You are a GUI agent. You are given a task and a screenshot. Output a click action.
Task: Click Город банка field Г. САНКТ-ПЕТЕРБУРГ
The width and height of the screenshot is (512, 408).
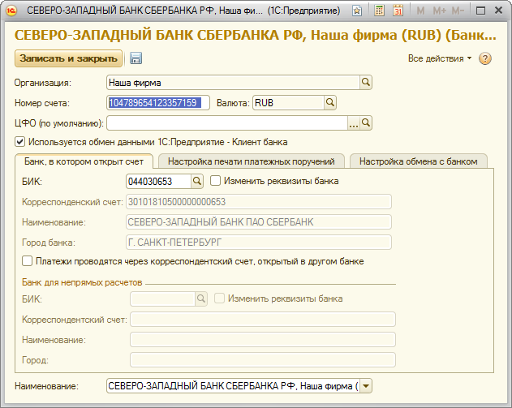[259, 243]
